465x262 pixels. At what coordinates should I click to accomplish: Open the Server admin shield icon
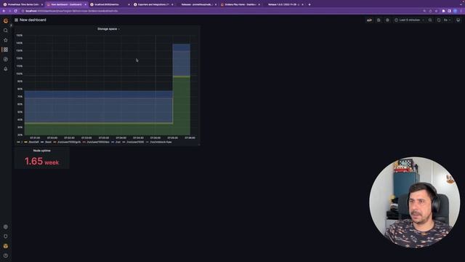pos(6,236)
